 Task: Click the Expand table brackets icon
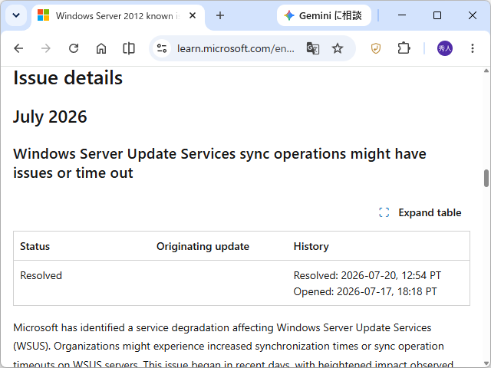(384, 212)
